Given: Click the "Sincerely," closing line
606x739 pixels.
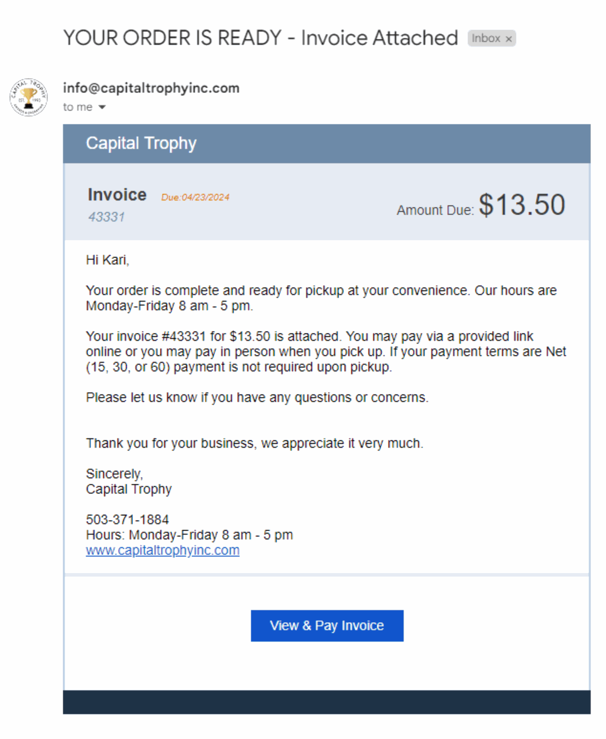Looking at the screenshot, I should click(114, 474).
